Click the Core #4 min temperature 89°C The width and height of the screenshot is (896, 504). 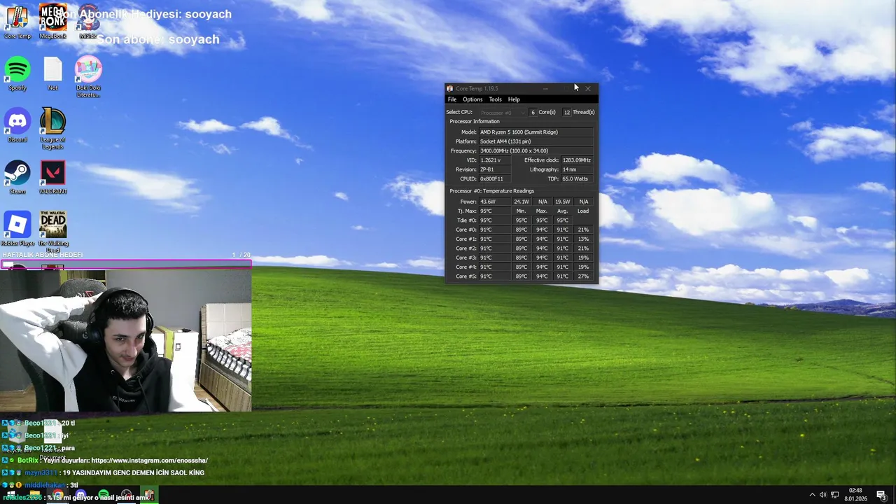(521, 267)
